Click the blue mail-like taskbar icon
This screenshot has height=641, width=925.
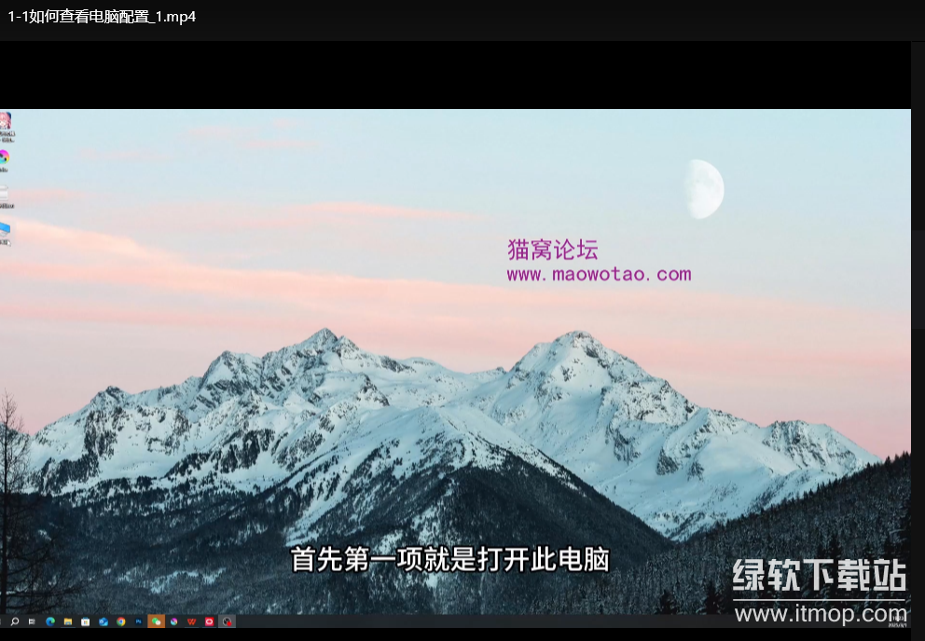(x=104, y=621)
